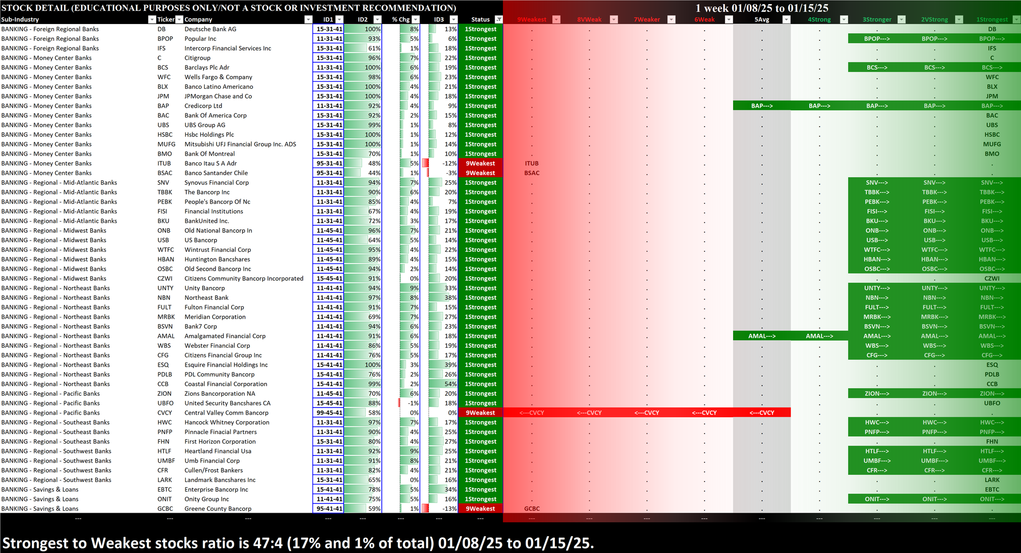Select the <---CVCY cell under 9Weakest
1021x553 pixels.
click(531, 413)
